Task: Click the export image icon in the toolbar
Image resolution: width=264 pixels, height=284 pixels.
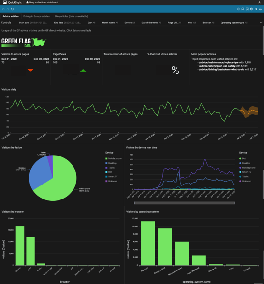Action: pyautogui.click(x=247, y=9)
